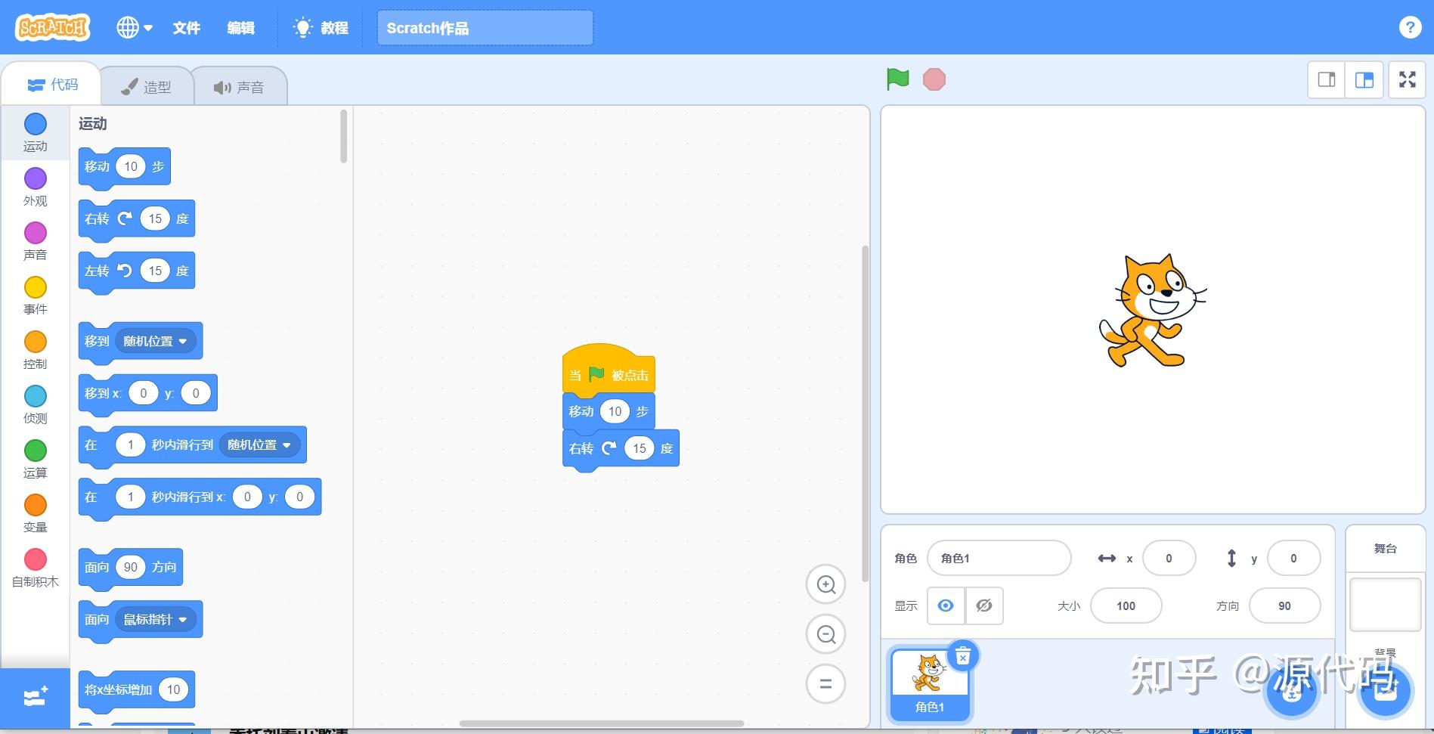Click workspace 移动 block value 10
Screen dimensions: 1434x734
(615, 411)
